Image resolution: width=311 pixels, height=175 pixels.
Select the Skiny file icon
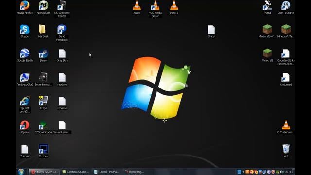pos(211,31)
